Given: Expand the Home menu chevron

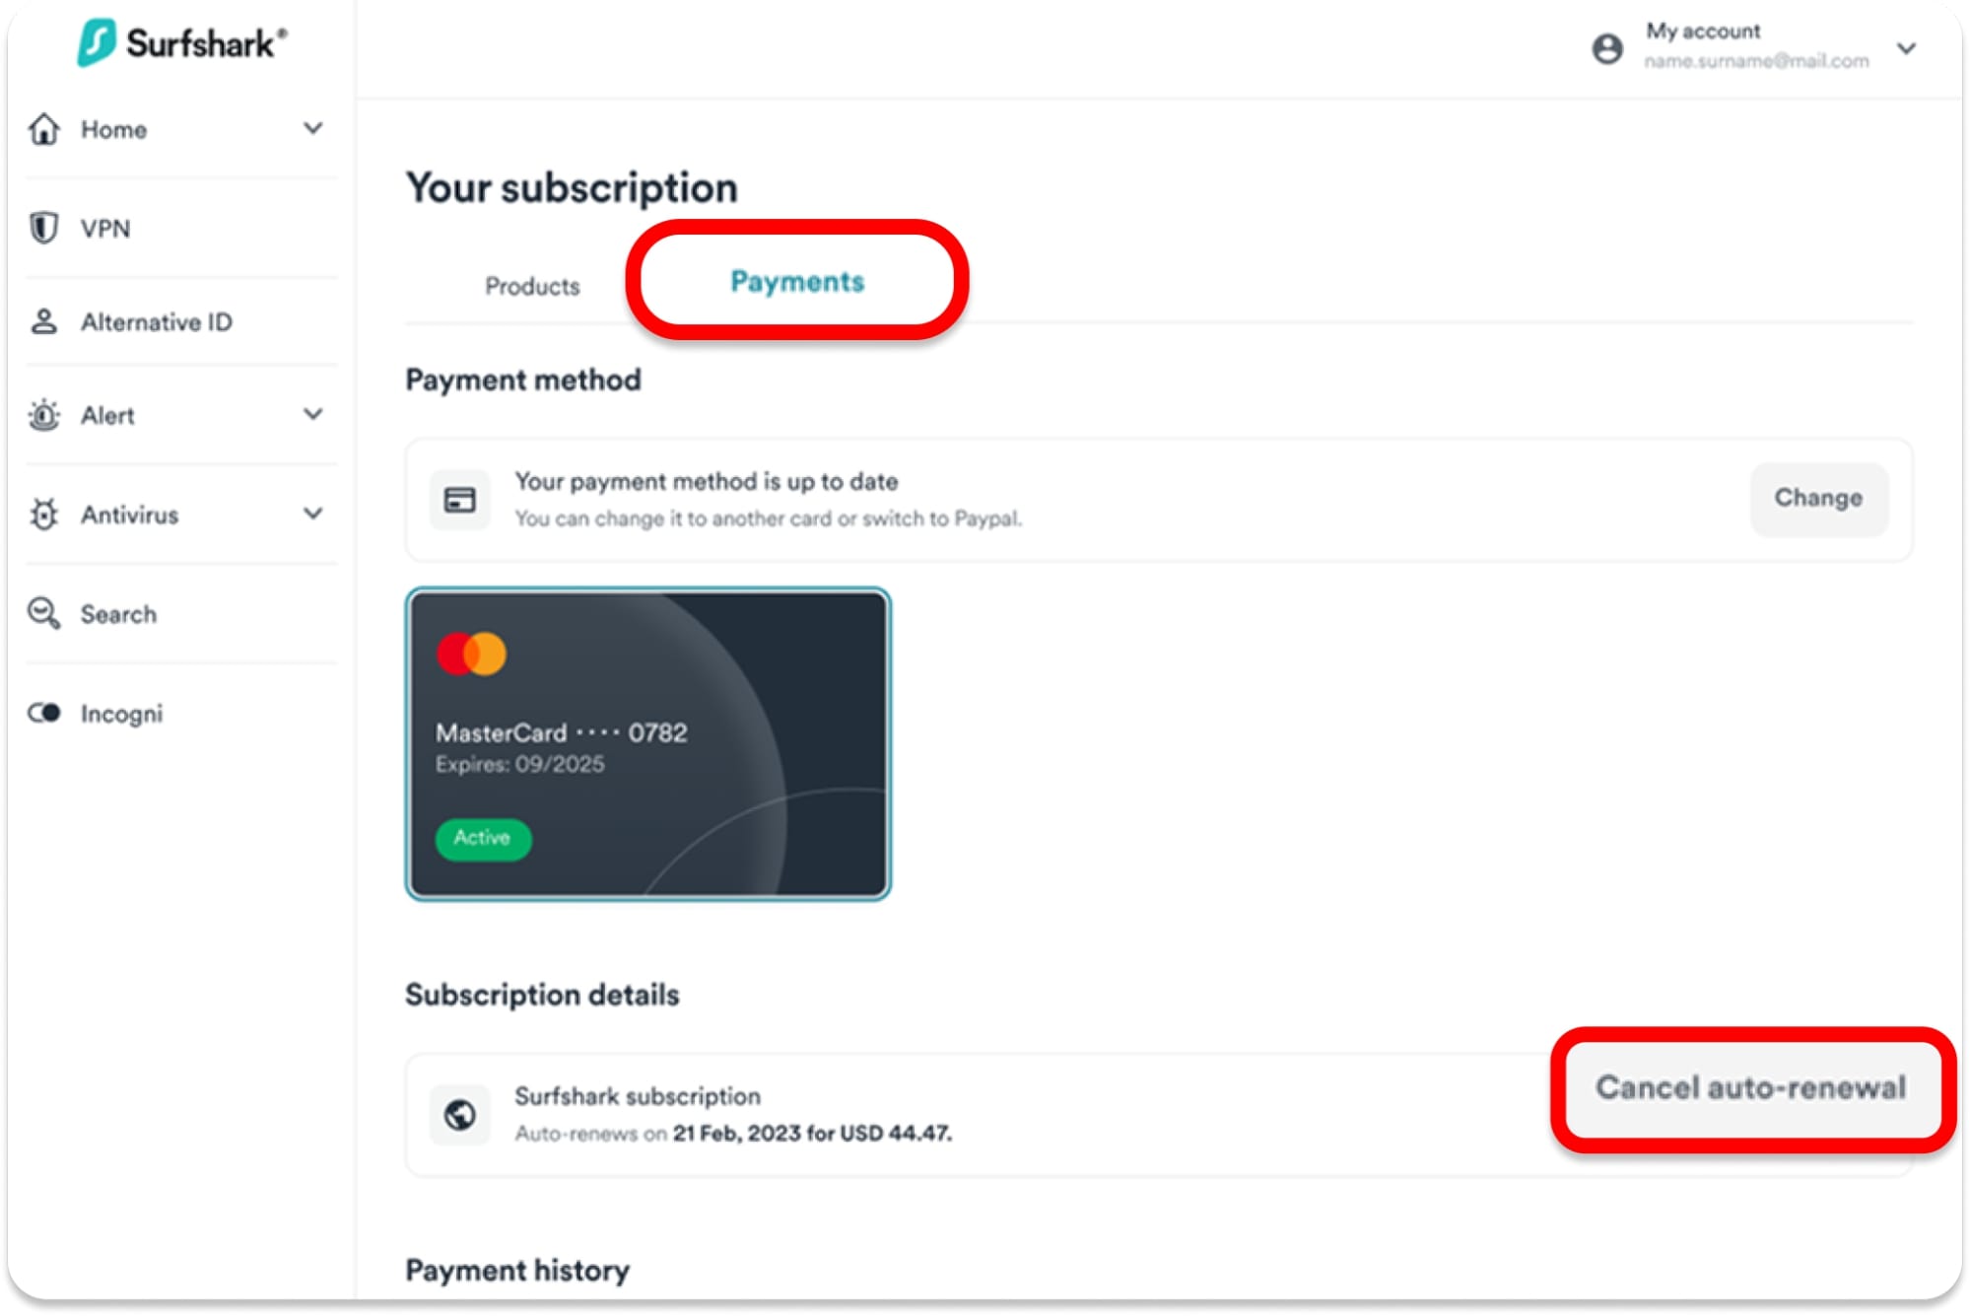Looking at the screenshot, I should click(313, 128).
